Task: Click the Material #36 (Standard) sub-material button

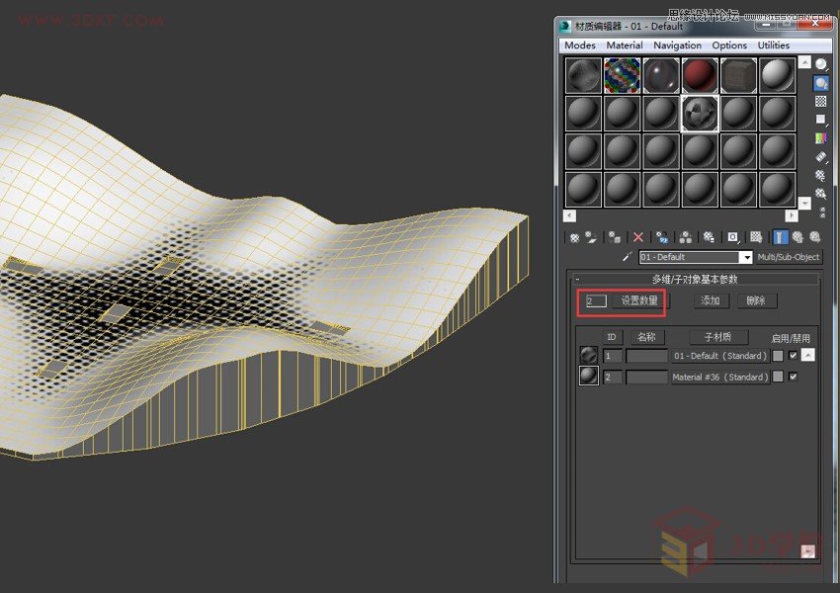Action: point(720,378)
